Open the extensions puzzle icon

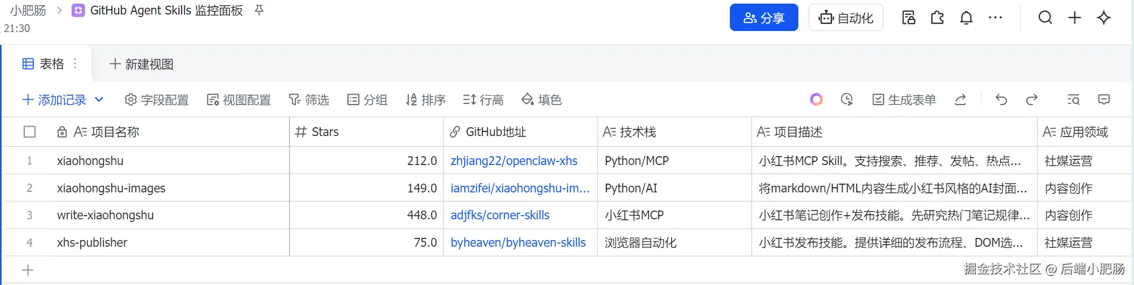[937, 18]
